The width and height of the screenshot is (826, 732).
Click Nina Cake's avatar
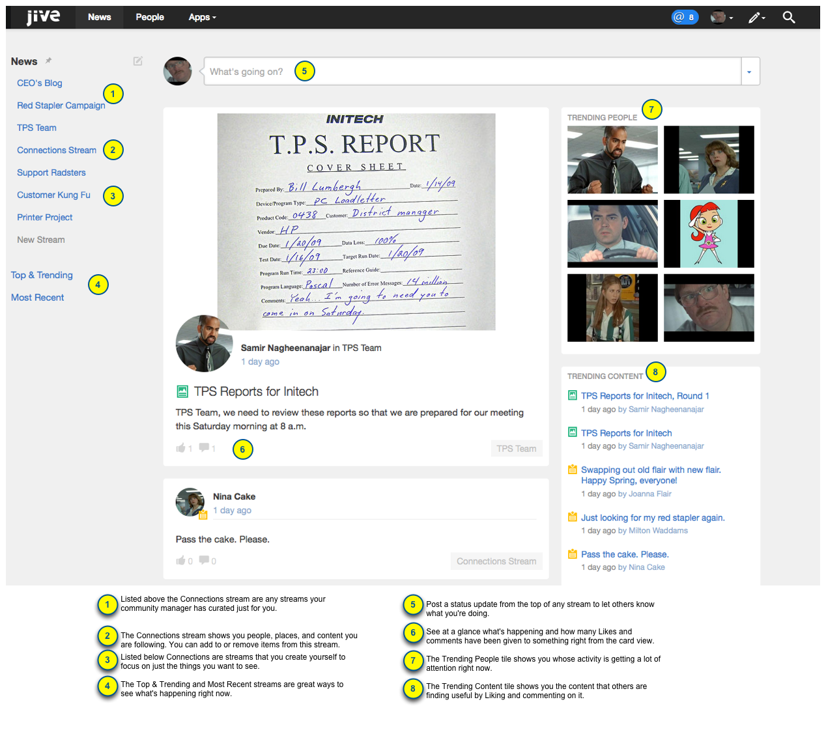tap(190, 502)
